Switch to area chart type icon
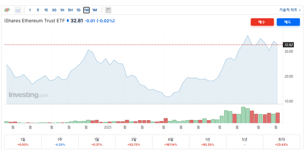Screen dimensions: 306x150 click(18, 10)
